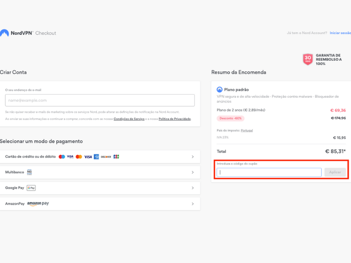
Task: Expand the AmazonPay payment option
Action: click(x=100, y=204)
